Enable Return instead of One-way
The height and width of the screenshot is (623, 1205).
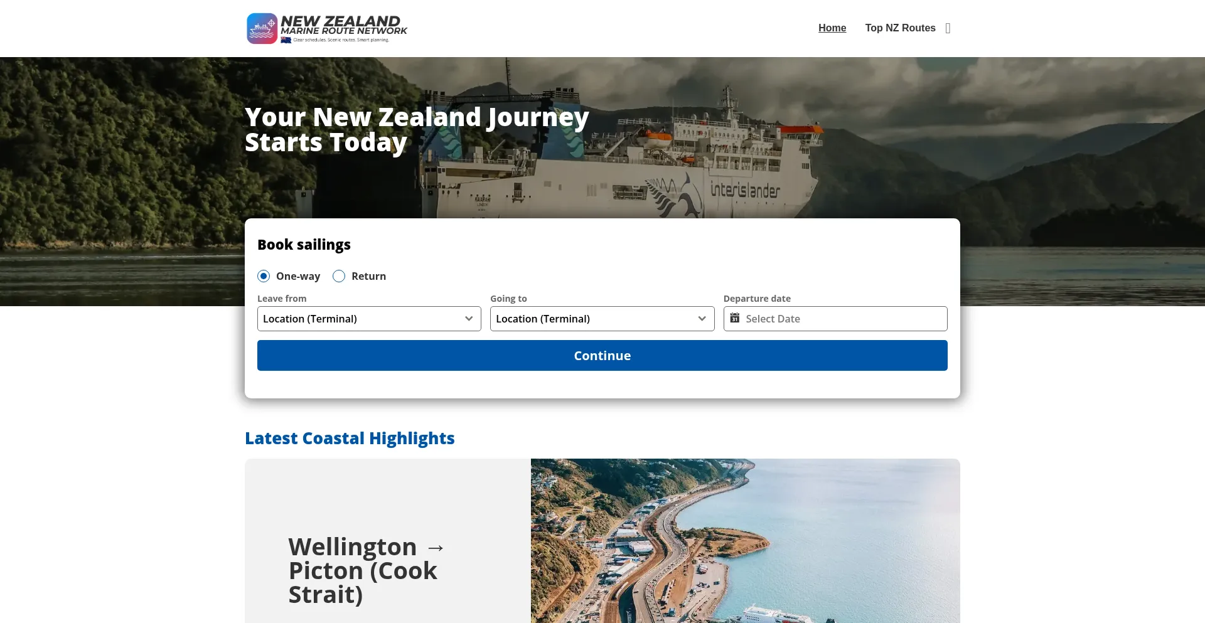338,276
